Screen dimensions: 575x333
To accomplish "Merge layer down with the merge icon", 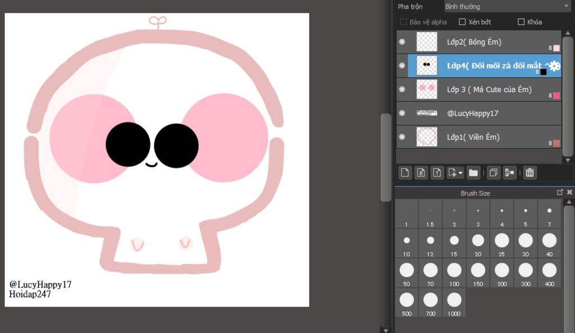I will (x=510, y=173).
